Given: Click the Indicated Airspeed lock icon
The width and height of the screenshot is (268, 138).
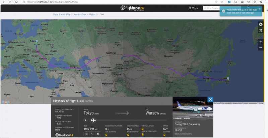Looking at the screenshot, I should [143, 134].
